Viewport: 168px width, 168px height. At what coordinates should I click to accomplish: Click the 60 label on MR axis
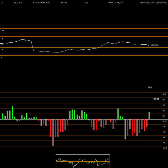click(164, 105)
